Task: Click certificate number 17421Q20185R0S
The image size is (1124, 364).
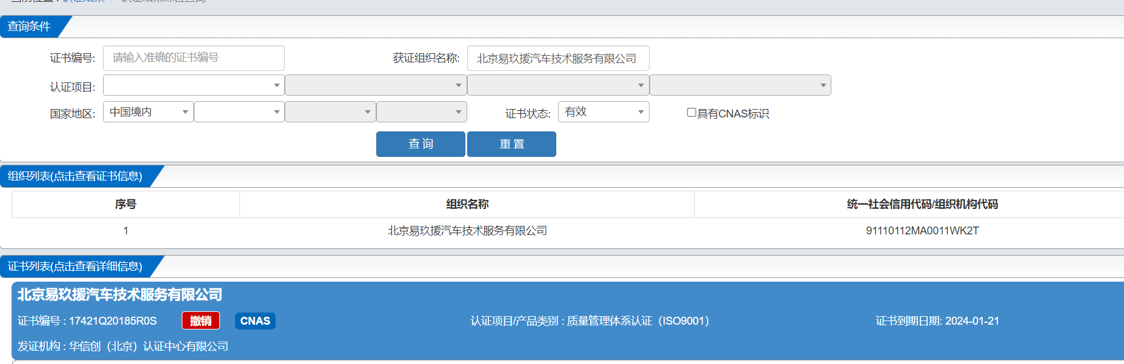Action: 113,321
